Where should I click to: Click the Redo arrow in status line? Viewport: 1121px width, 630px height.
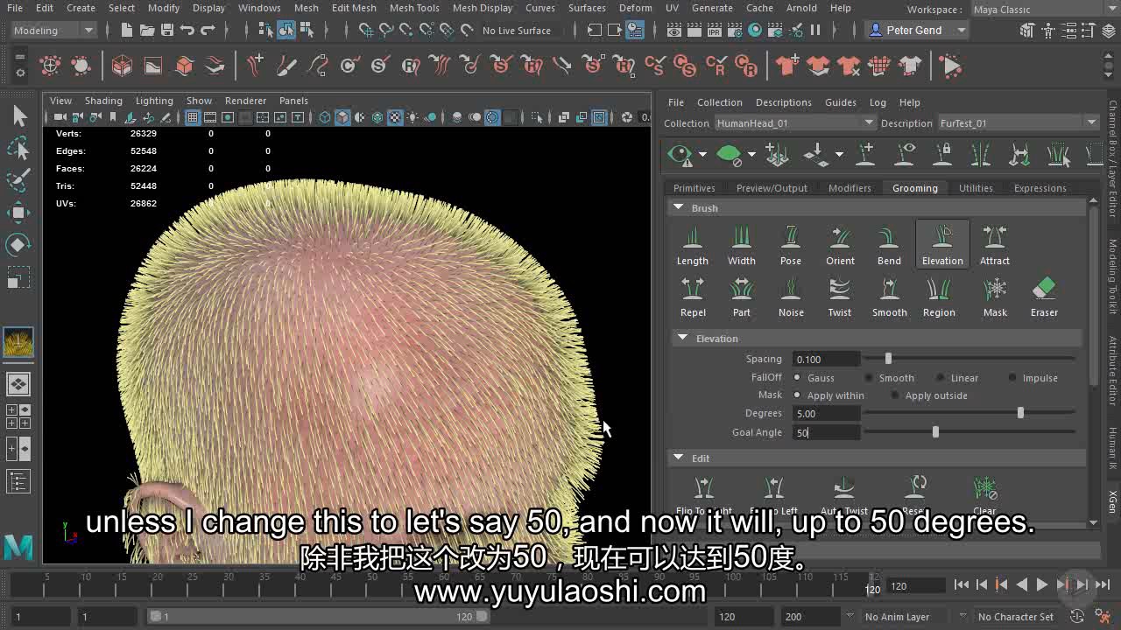point(208,30)
